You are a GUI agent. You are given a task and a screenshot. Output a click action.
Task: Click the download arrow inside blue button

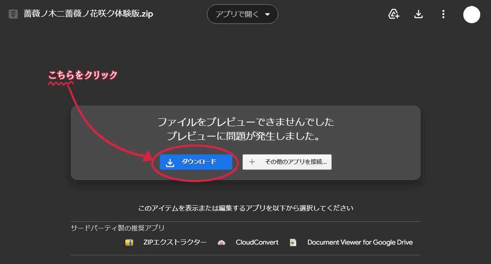click(170, 163)
